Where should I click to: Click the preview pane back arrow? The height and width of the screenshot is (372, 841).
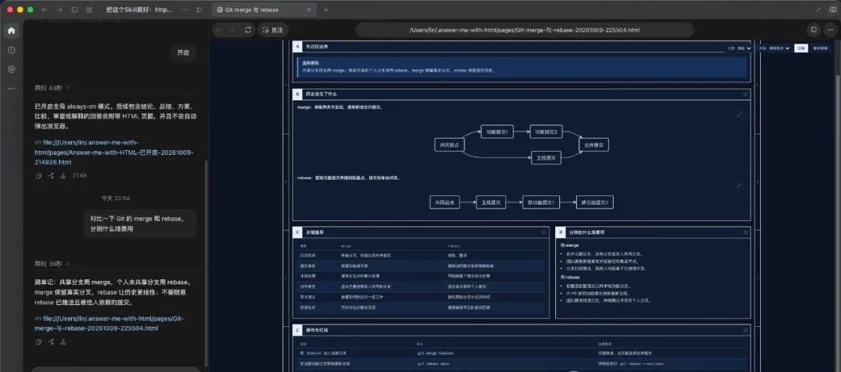point(219,30)
